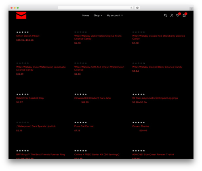
Task: Close the browser window with red button
Action: (x=12, y=8)
